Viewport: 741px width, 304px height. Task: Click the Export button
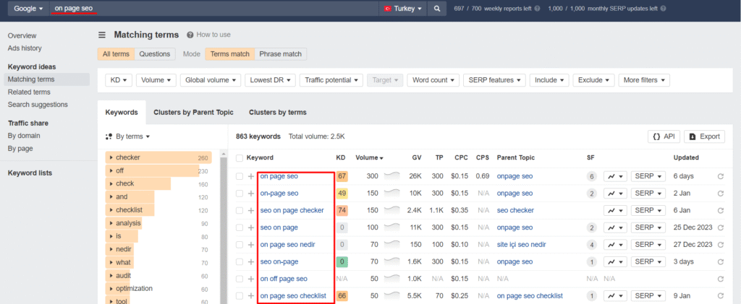(704, 136)
